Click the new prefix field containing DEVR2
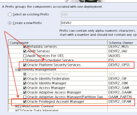 tap(99, 23)
